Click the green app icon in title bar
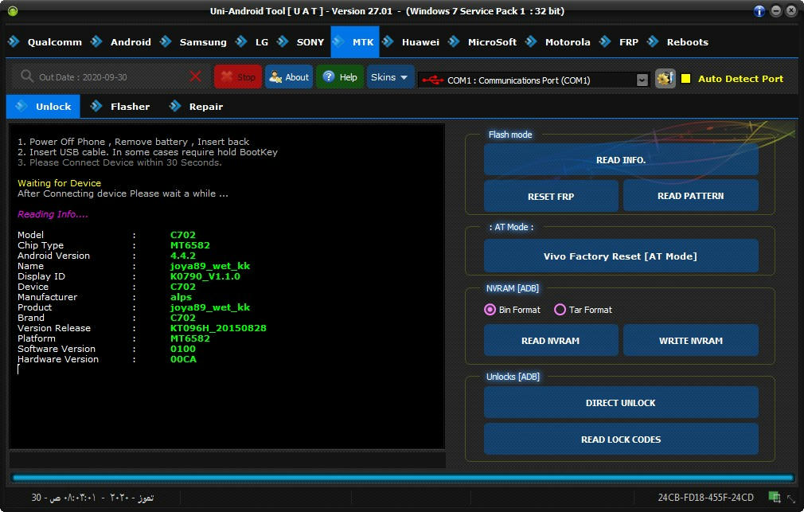 point(13,11)
